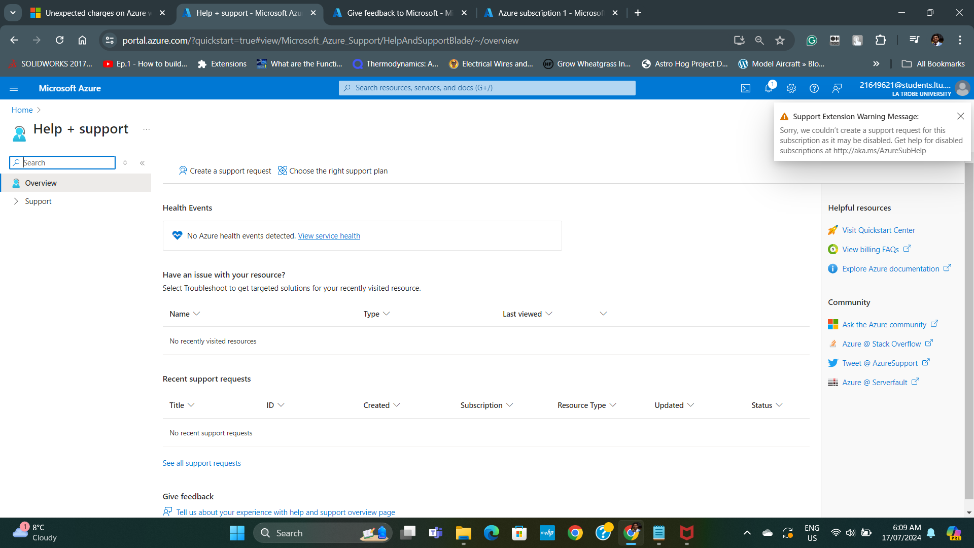The image size is (974, 548).
Task: Collapse the left navigation pane
Action: pos(143,163)
